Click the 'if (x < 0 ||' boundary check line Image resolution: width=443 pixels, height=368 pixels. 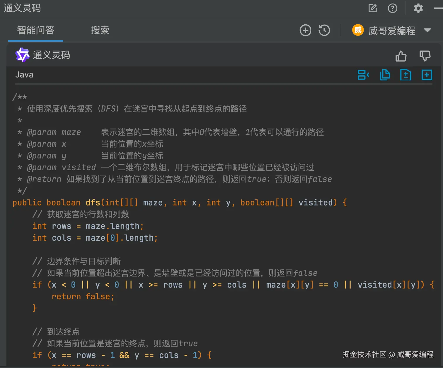(x=233, y=285)
